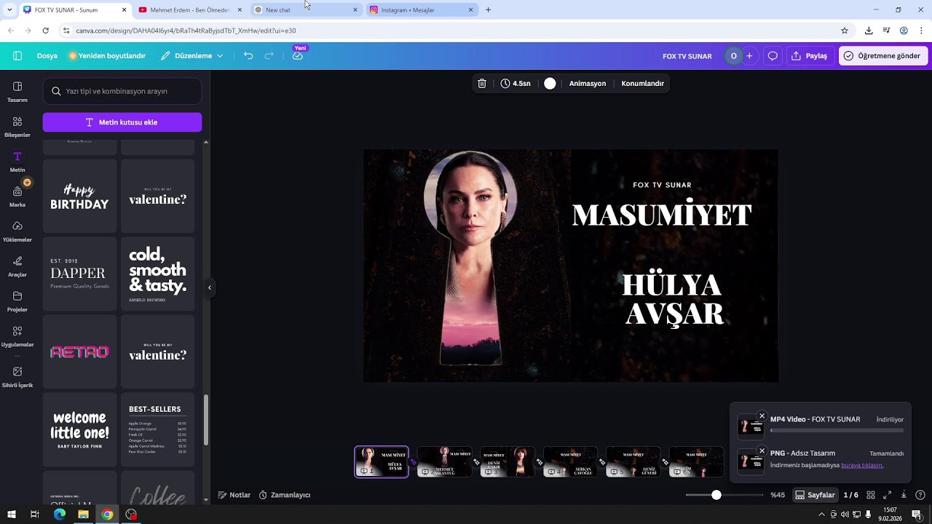
Task: Open grid view of pages
Action: pyautogui.click(x=871, y=495)
